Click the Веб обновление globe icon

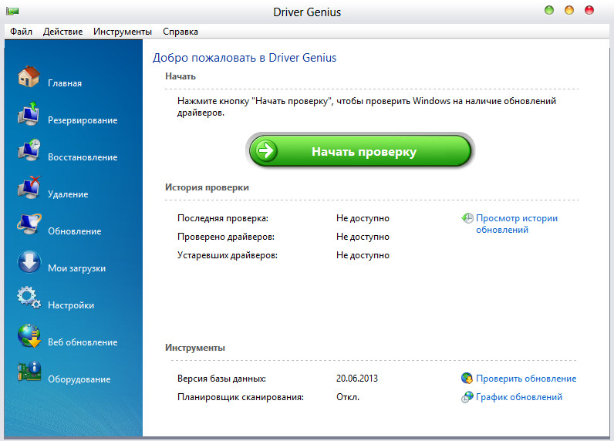point(29,335)
